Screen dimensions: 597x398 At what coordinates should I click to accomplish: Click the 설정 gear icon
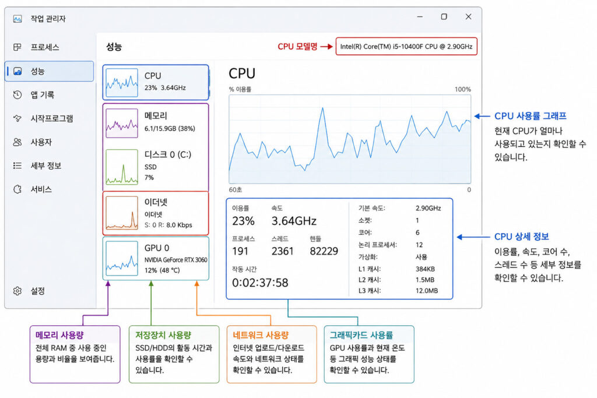pos(17,291)
